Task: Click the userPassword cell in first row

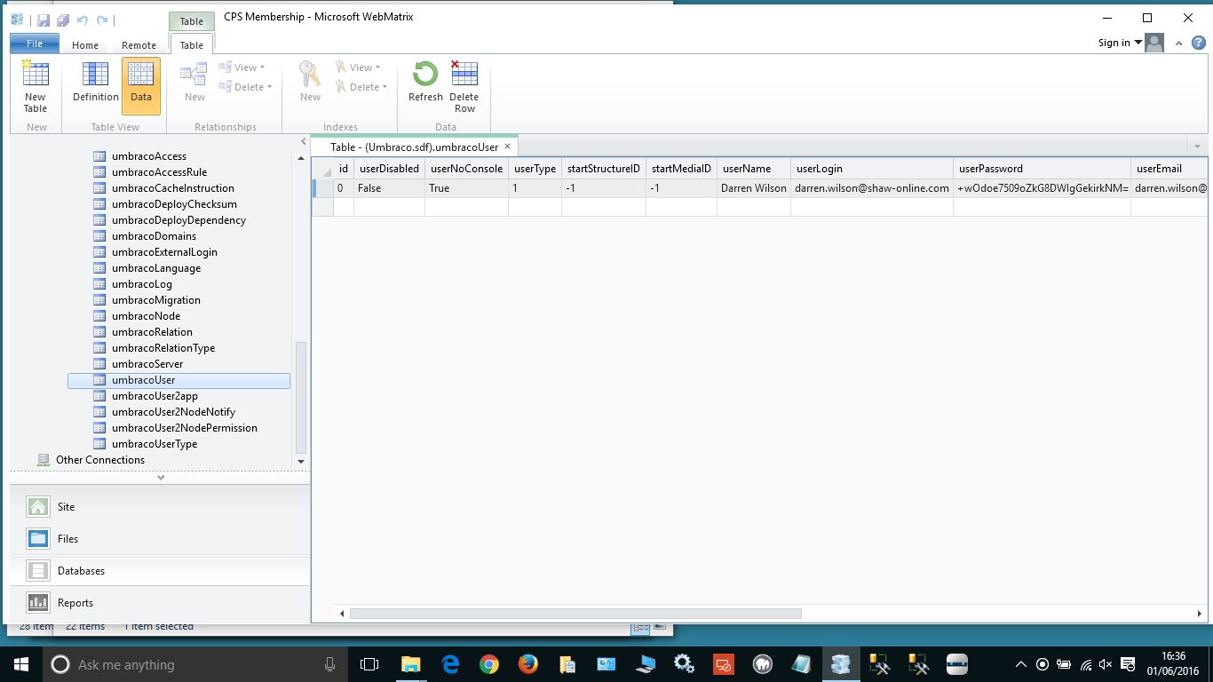Action: (x=1042, y=188)
